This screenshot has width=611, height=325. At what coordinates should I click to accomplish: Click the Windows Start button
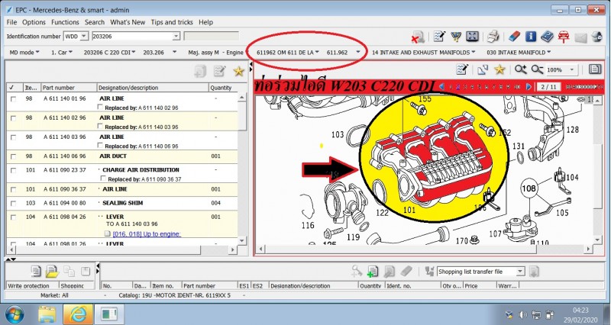(x=15, y=314)
